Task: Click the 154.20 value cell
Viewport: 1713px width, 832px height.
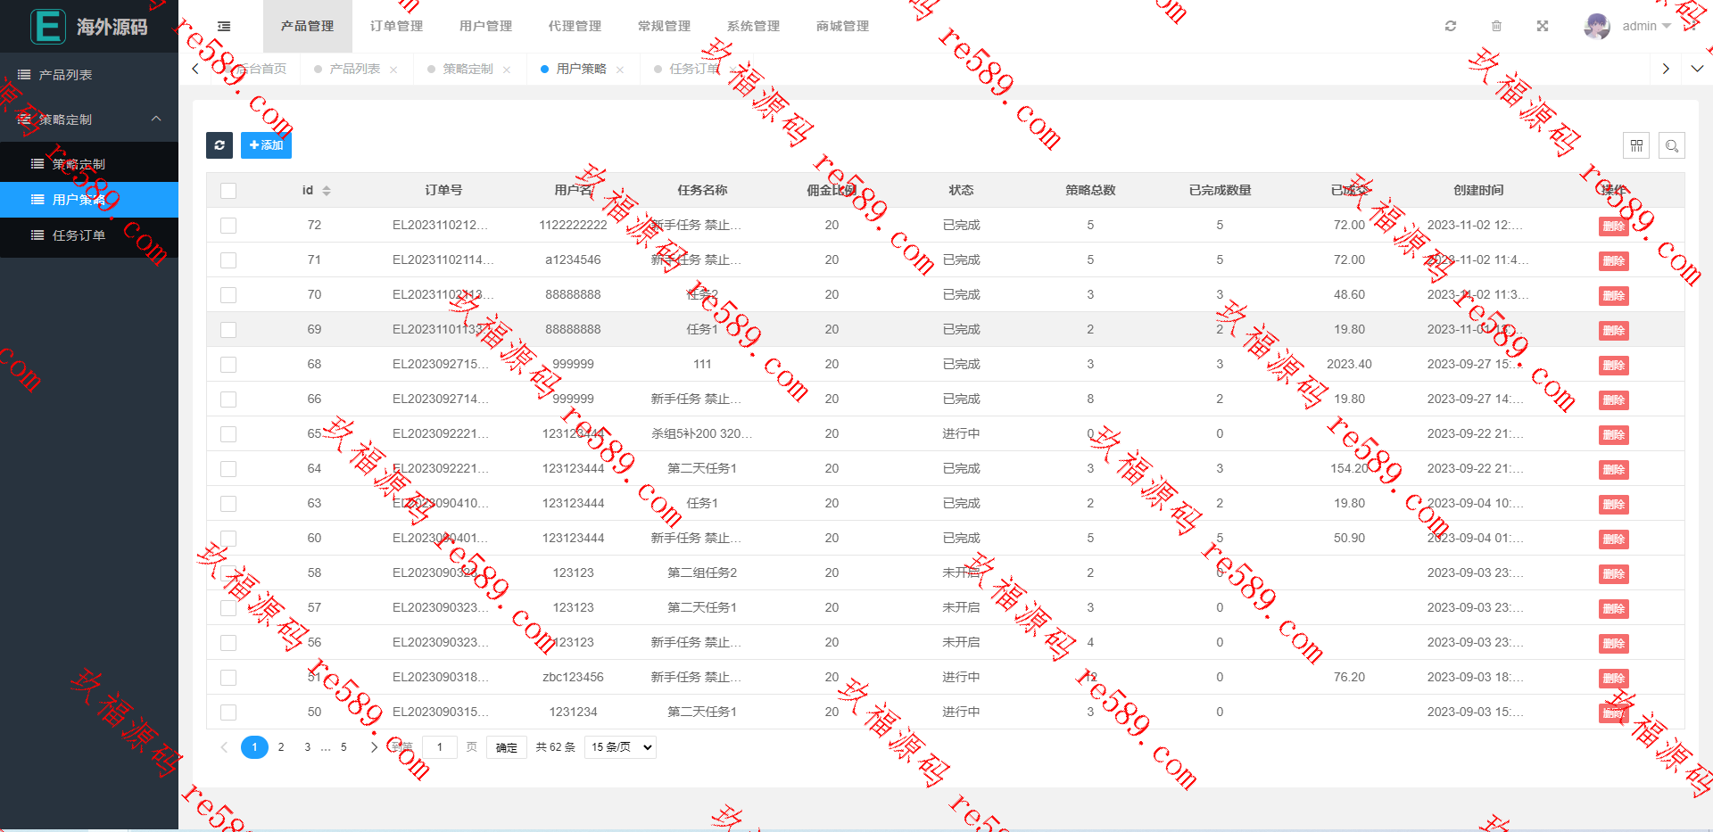Action: pos(1349,469)
